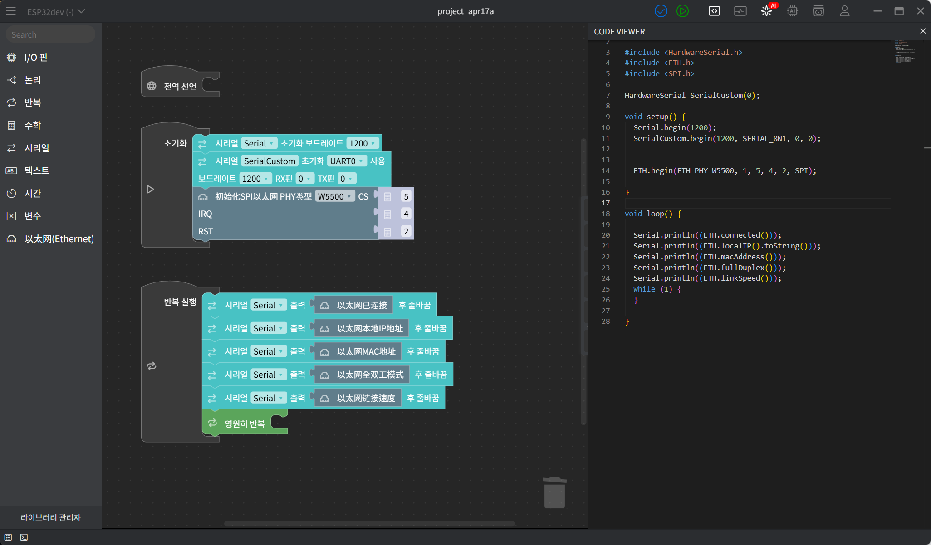The width and height of the screenshot is (931, 545).
Task: Open the AI chip icon
Action: click(x=793, y=11)
